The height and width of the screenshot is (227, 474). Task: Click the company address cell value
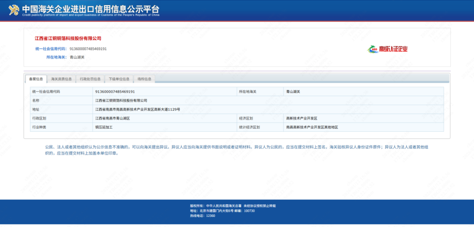point(137,109)
